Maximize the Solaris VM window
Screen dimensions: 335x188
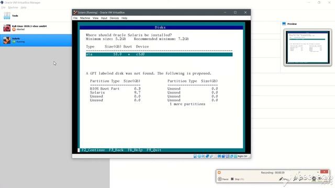tap(235, 13)
